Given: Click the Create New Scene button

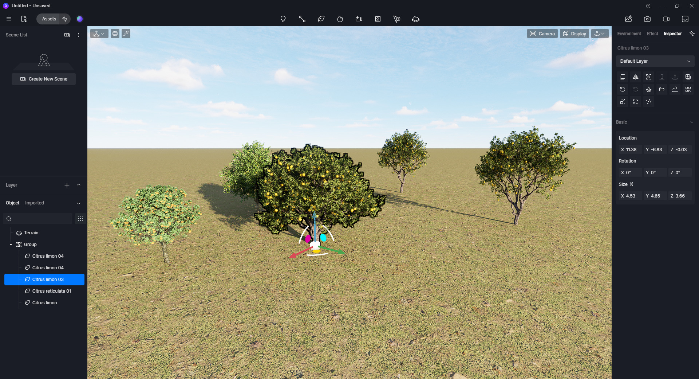Looking at the screenshot, I should coord(44,79).
